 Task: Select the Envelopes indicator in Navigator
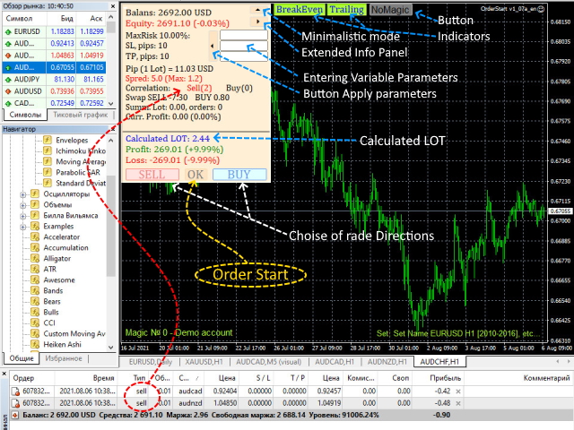tap(72, 140)
